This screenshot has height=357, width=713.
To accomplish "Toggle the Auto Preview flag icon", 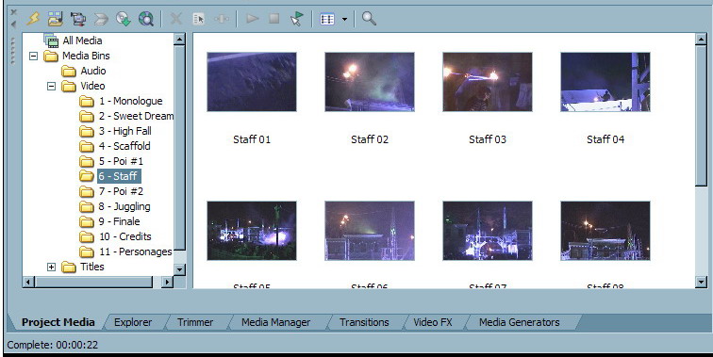I will pos(296,19).
